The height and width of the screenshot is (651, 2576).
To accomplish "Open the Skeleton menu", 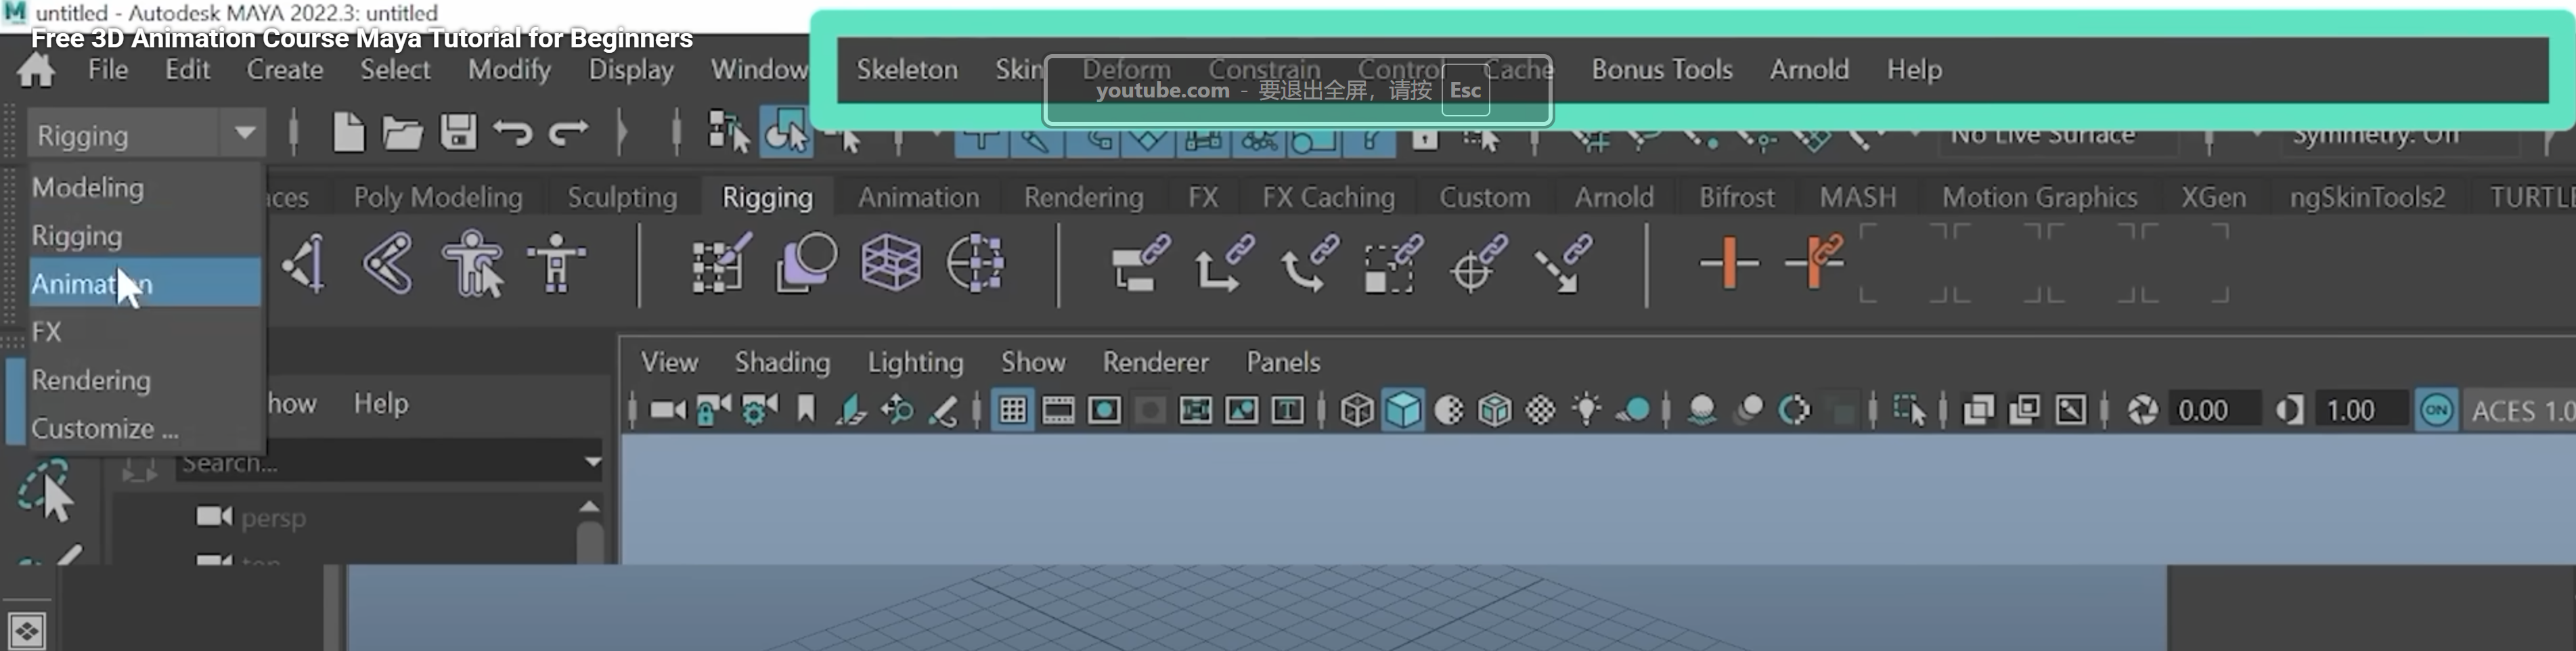I will coord(907,70).
